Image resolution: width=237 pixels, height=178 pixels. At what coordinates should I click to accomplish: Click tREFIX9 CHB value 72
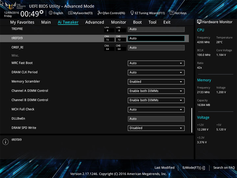(121, 40)
